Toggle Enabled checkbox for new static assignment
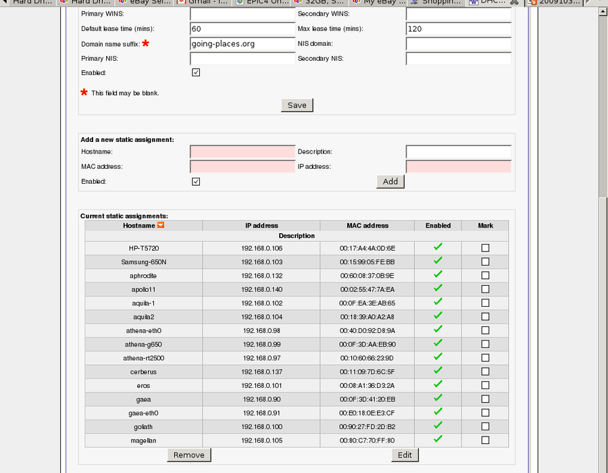The image size is (608, 473). pyautogui.click(x=196, y=182)
